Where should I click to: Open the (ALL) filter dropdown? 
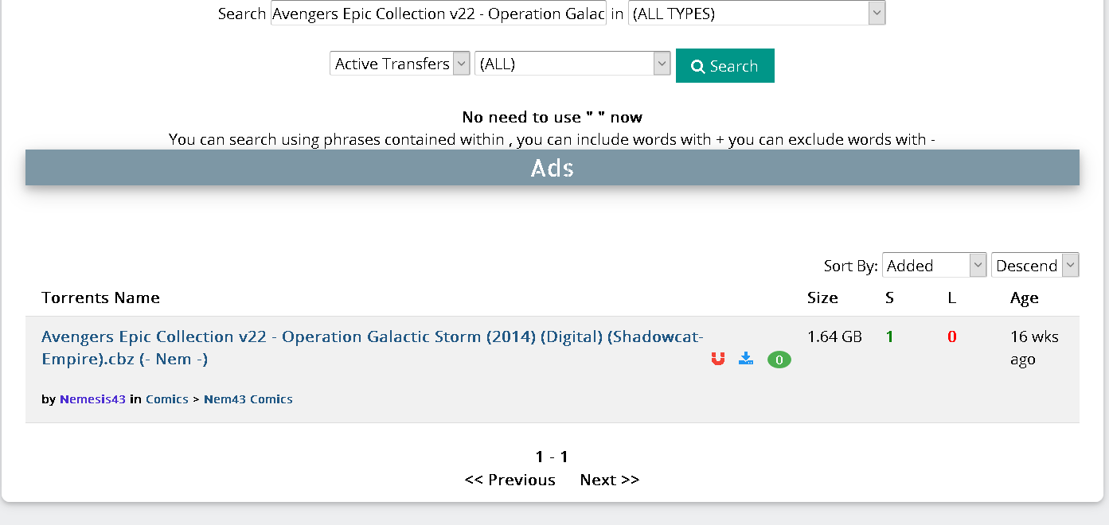click(x=572, y=64)
